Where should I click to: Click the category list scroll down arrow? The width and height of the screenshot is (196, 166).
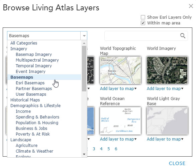84,154
